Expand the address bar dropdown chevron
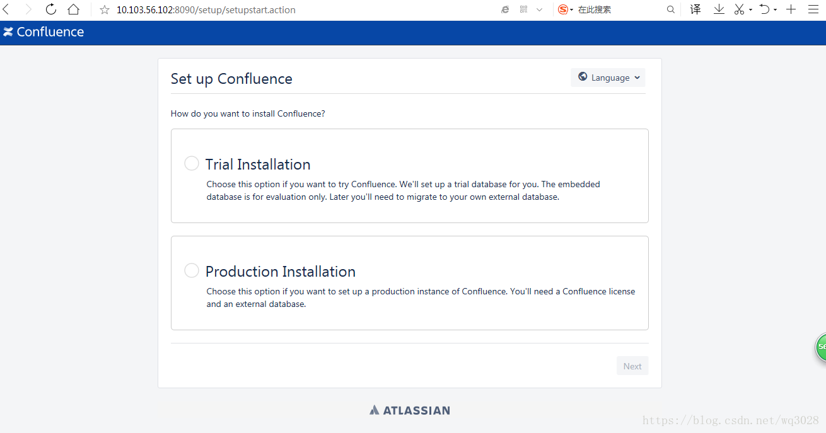The height and width of the screenshot is (433, 826). [x=540, y=9]
